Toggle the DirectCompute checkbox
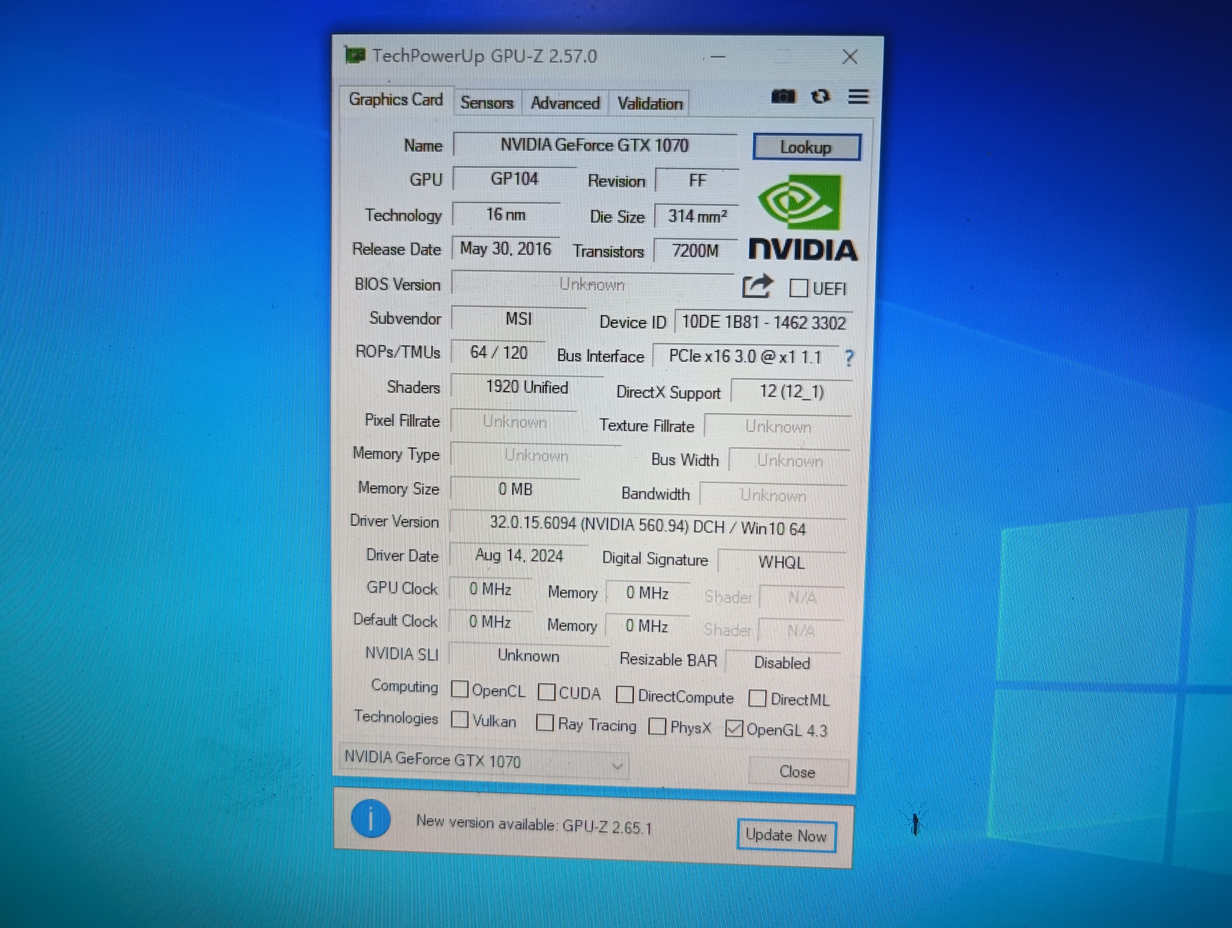 click(625, 695)
